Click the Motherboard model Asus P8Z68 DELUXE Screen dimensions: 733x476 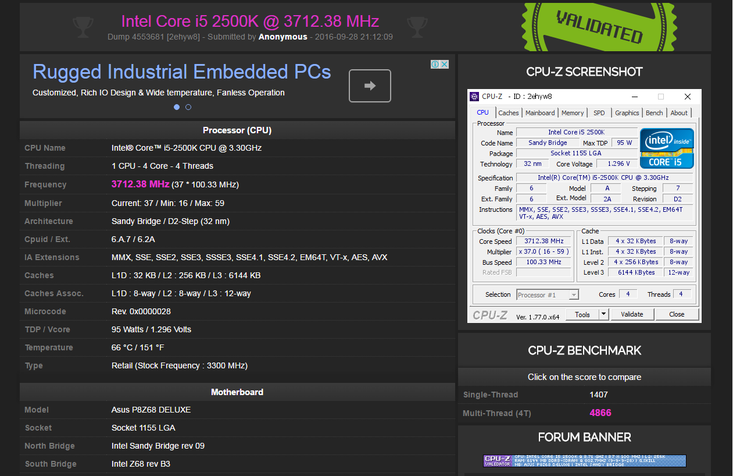[151, 410]
